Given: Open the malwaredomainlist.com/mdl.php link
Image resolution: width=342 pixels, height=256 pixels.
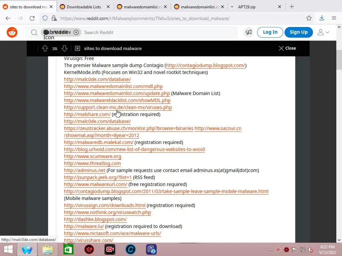Looking at the screenshot, I should 113,86.
